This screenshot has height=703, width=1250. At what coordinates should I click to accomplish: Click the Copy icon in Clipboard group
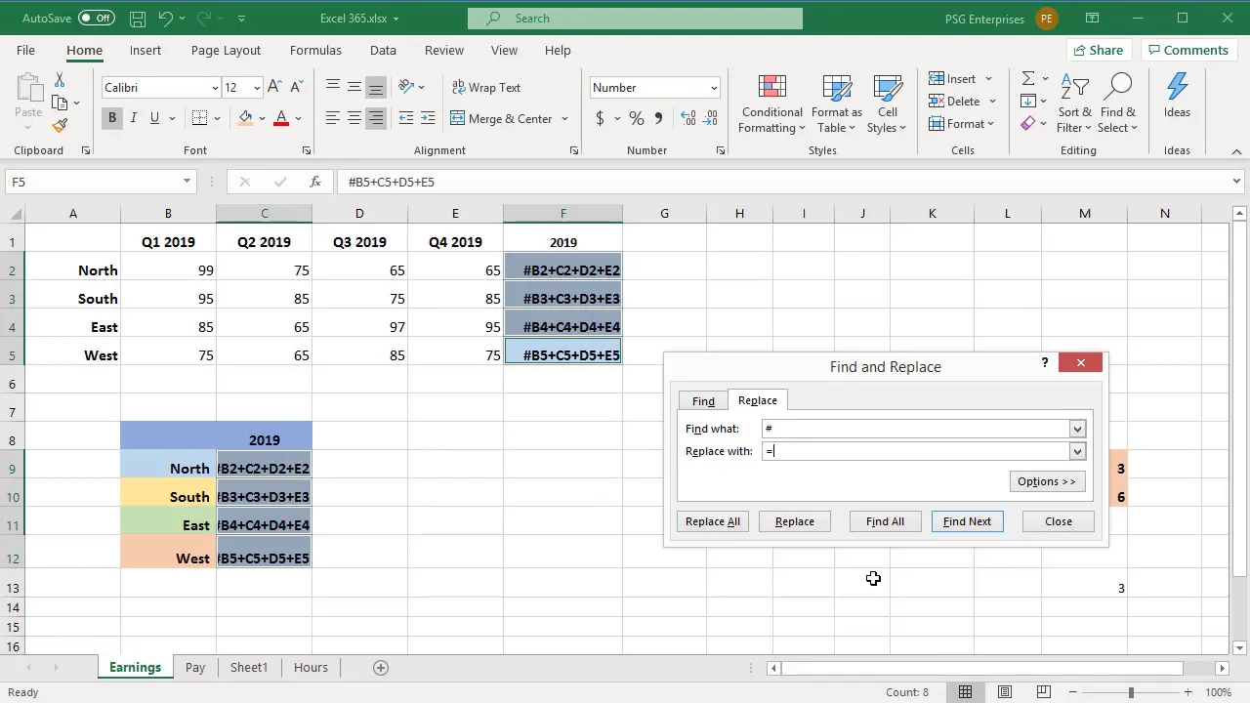(x=60, y=103)
